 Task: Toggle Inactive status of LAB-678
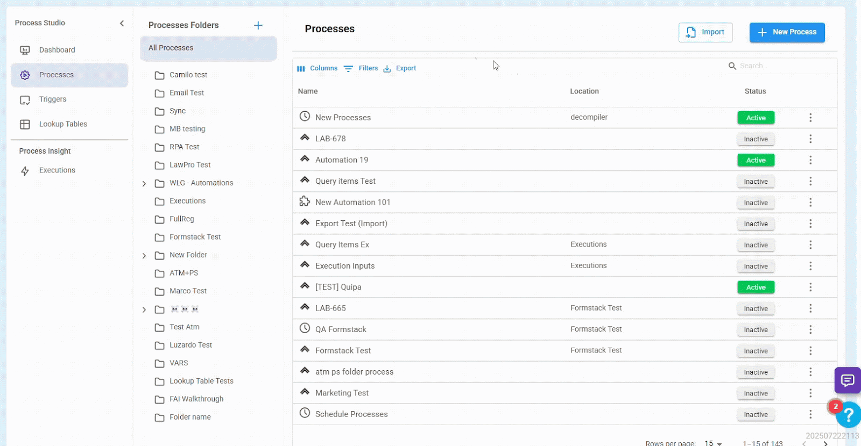click(x=756, y=139)
